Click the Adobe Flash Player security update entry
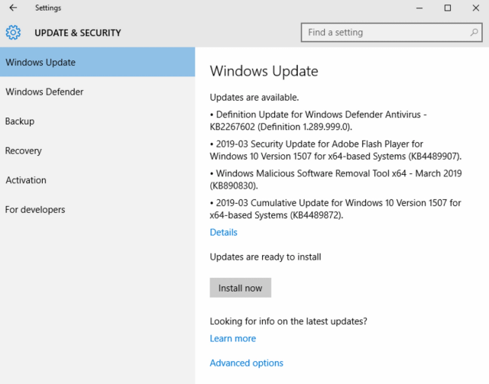 [x=335, y=150]
